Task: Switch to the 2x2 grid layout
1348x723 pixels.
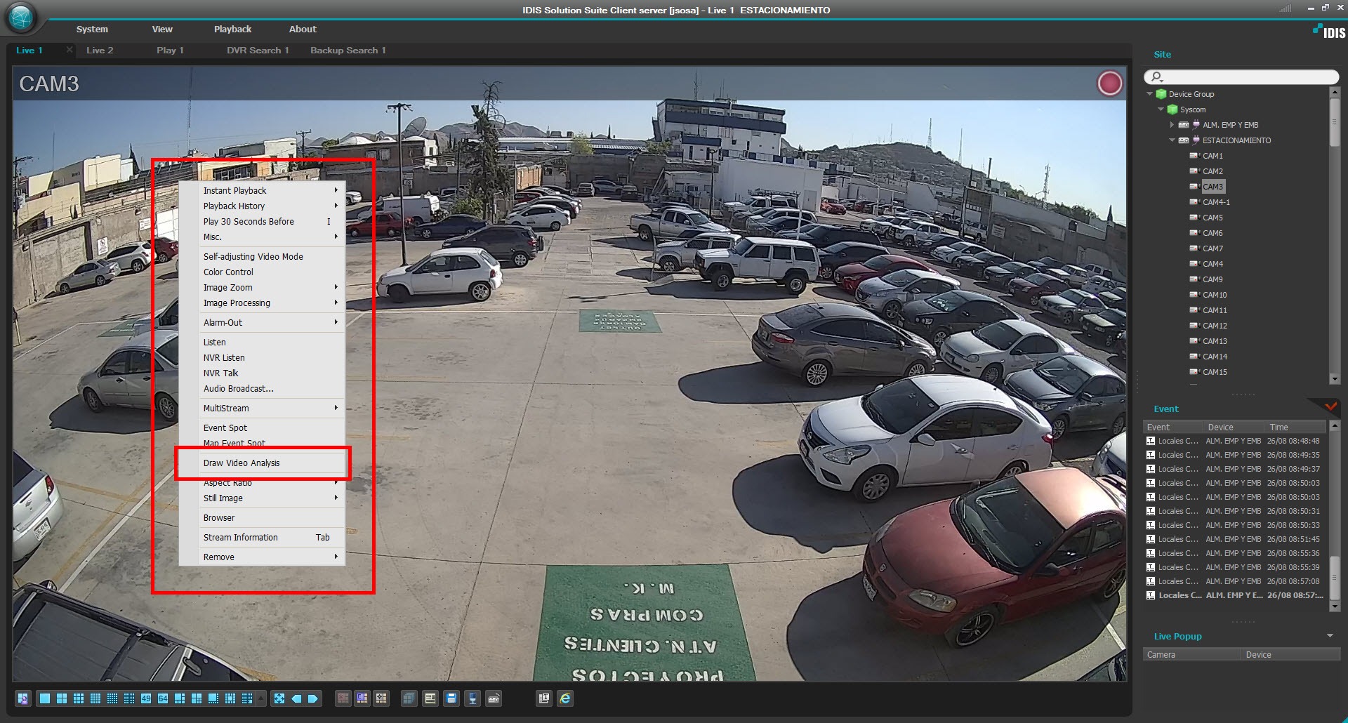Action: tap(62, 698)
